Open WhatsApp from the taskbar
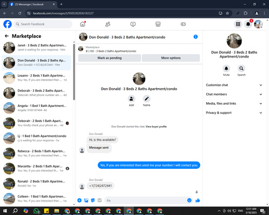 click(37, 211)
